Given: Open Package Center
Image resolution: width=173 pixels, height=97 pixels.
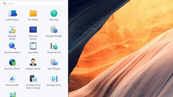Looking at the screenshot, I should tap(12, 30).
